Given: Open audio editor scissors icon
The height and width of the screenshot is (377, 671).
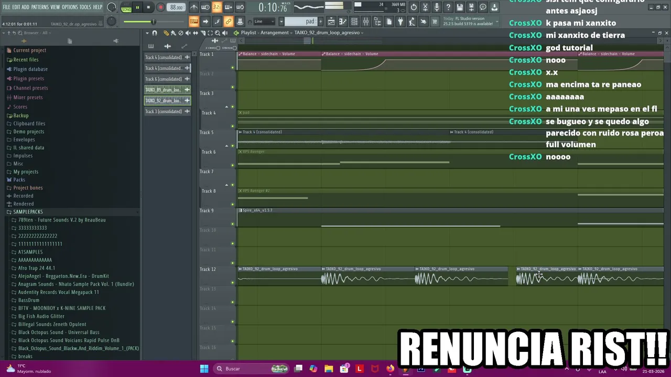Looking at the screenshot, I should pos(426,7).
